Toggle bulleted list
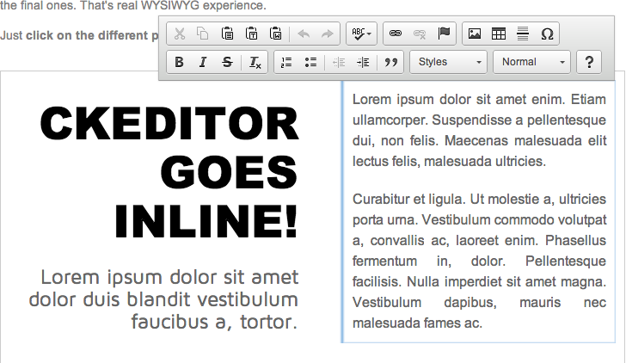Viewport: 626px width, 363px height. (x=310, y=62)
